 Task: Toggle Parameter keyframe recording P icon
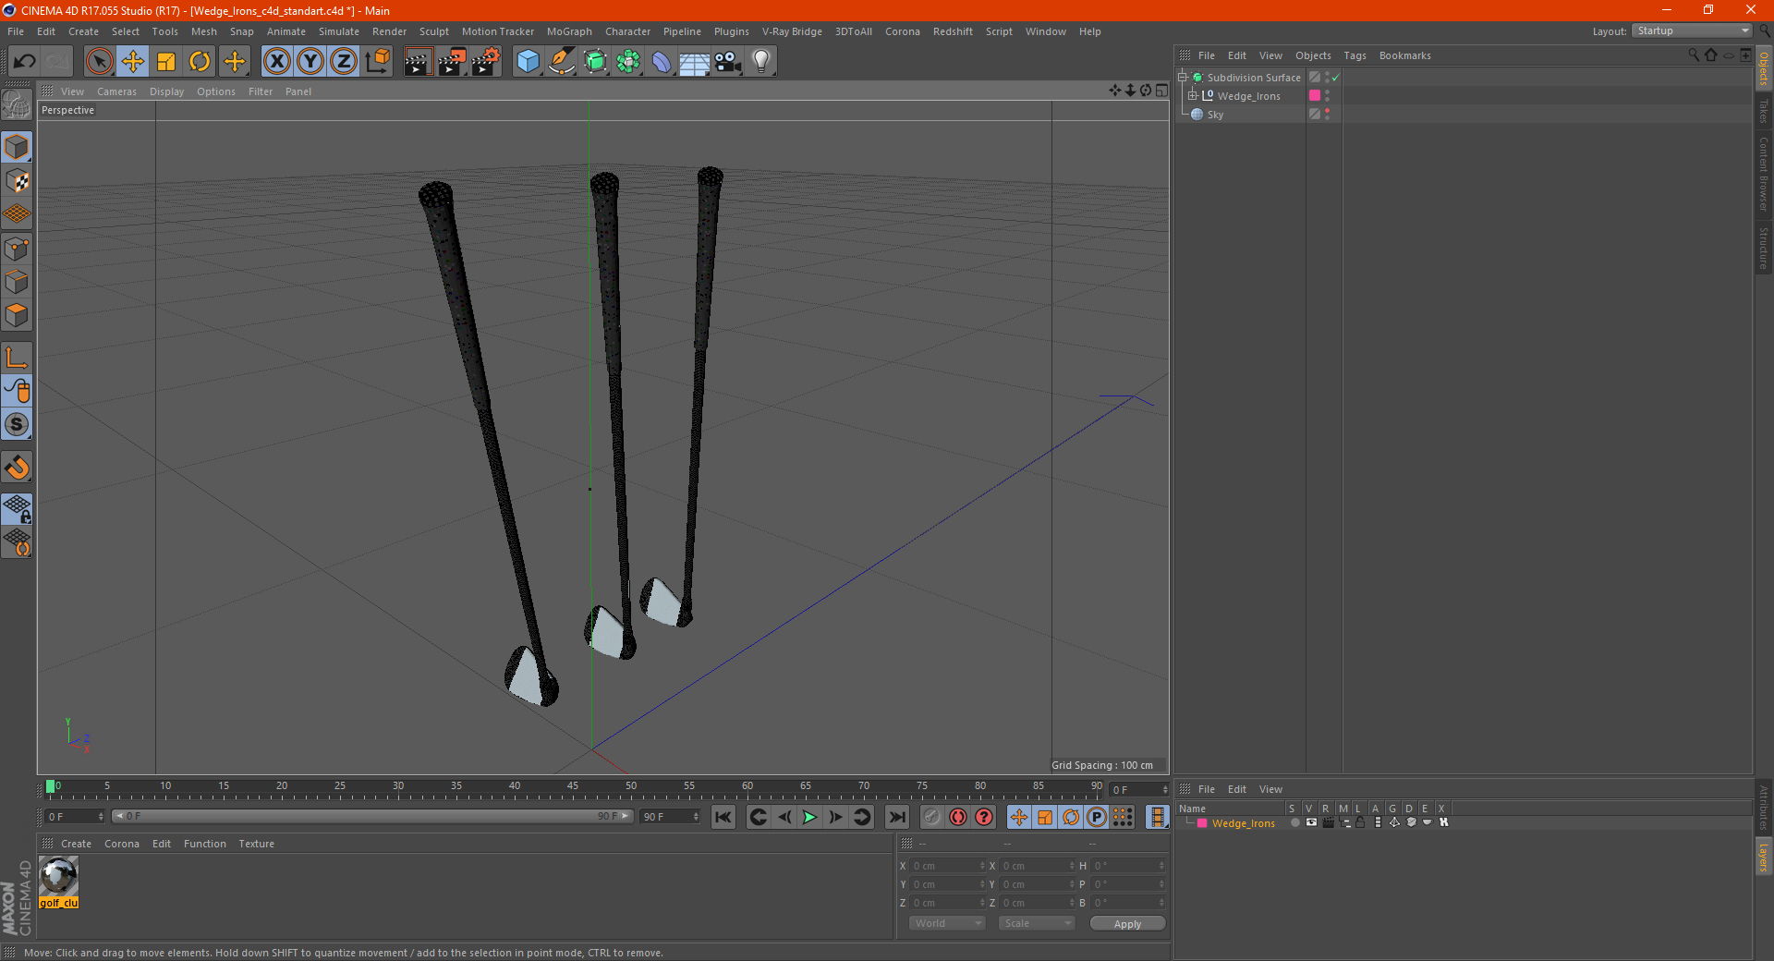point(1097,817)
